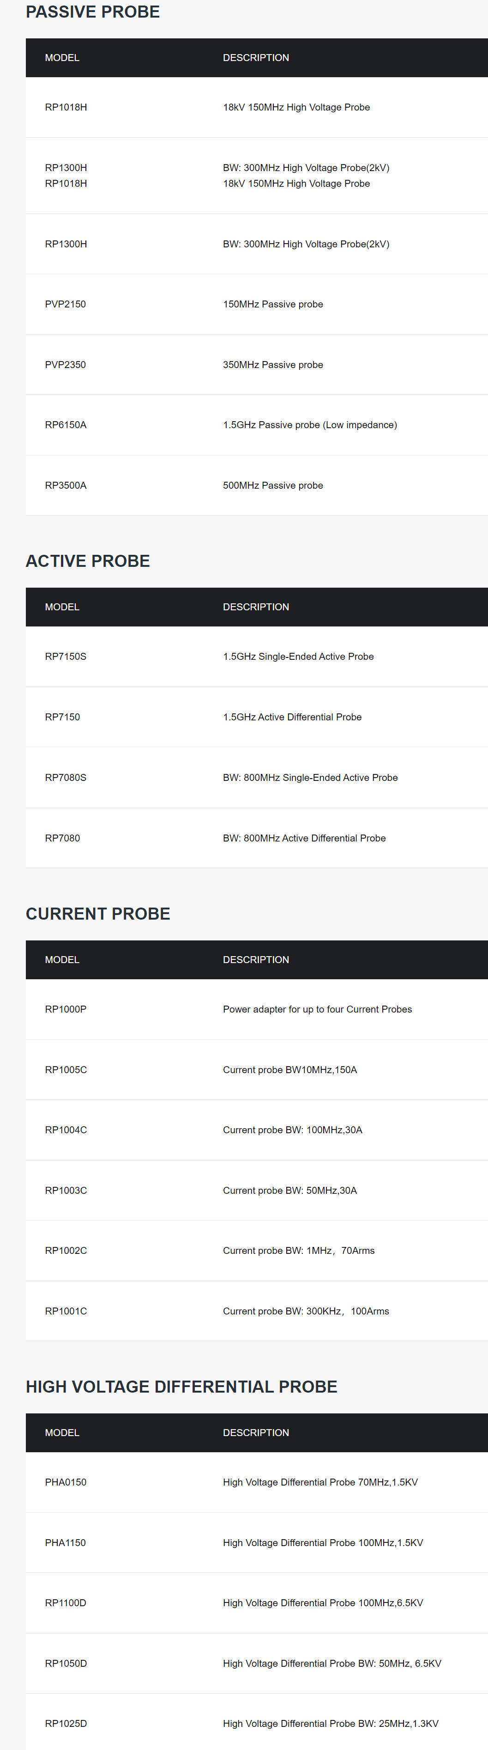Click the Passive Probe section heading
This screenshot has width=488, height=1750.
pos(93,12)
